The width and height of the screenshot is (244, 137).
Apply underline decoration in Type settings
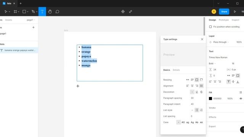tap(197, 92)
